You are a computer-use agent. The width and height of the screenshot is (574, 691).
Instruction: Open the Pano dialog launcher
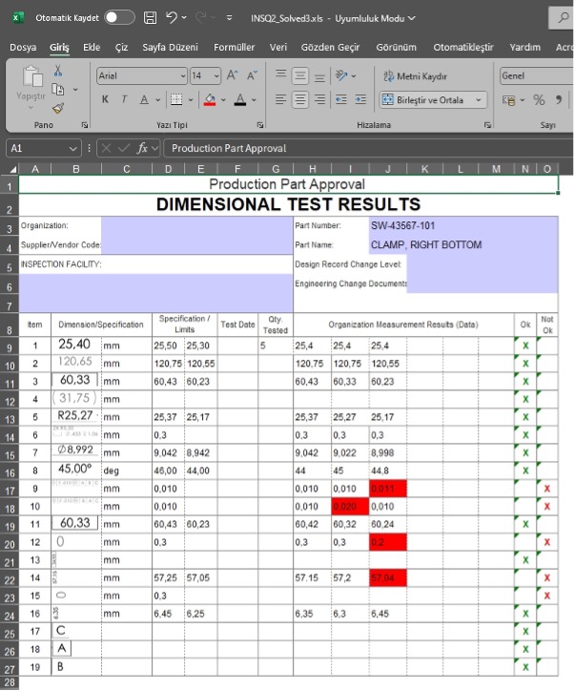pos(84,126)
